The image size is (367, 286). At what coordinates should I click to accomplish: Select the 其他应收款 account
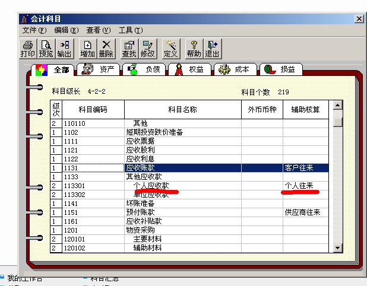click(183, 177)
